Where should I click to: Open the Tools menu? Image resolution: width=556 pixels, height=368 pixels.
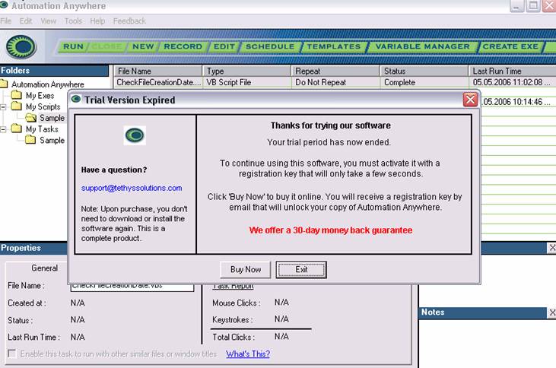[x=73, y=21]
